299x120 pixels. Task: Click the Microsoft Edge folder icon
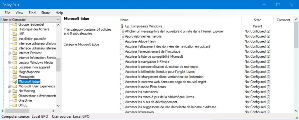click(x=15, y=82)
